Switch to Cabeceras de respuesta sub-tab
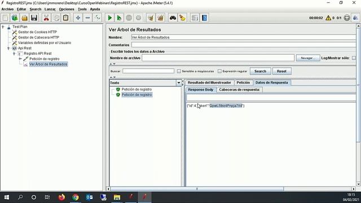Screen dimensions: 361x203 (239, 90)
